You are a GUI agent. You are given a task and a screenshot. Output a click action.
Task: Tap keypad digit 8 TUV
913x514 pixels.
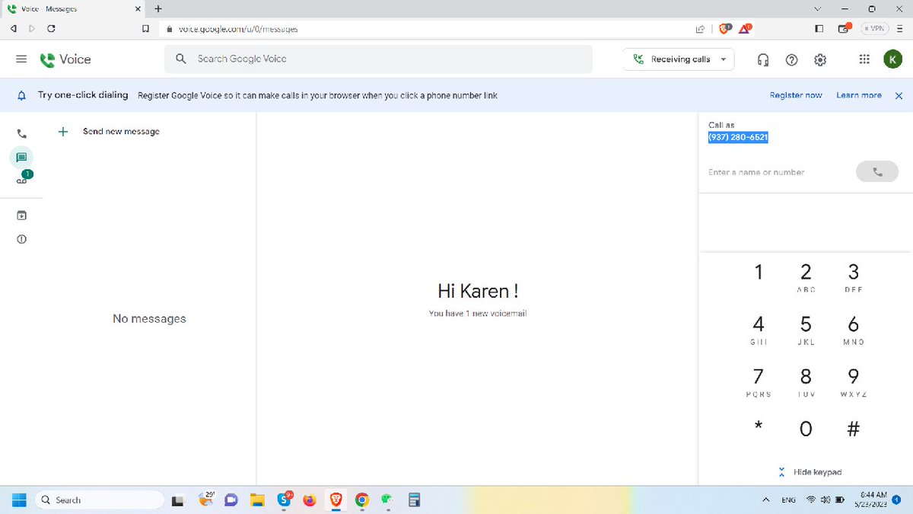coord(806,382)
